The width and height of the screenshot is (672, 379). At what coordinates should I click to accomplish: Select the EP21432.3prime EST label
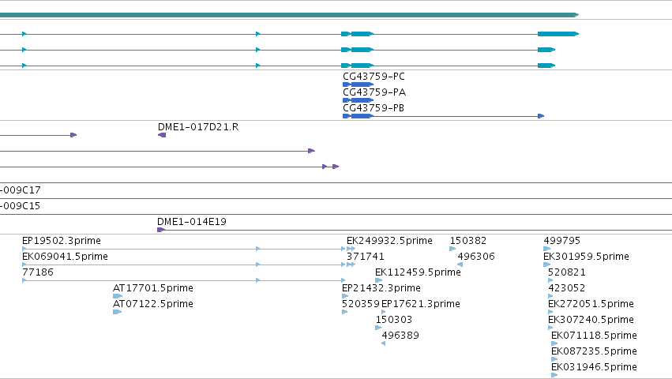[381, 288]
